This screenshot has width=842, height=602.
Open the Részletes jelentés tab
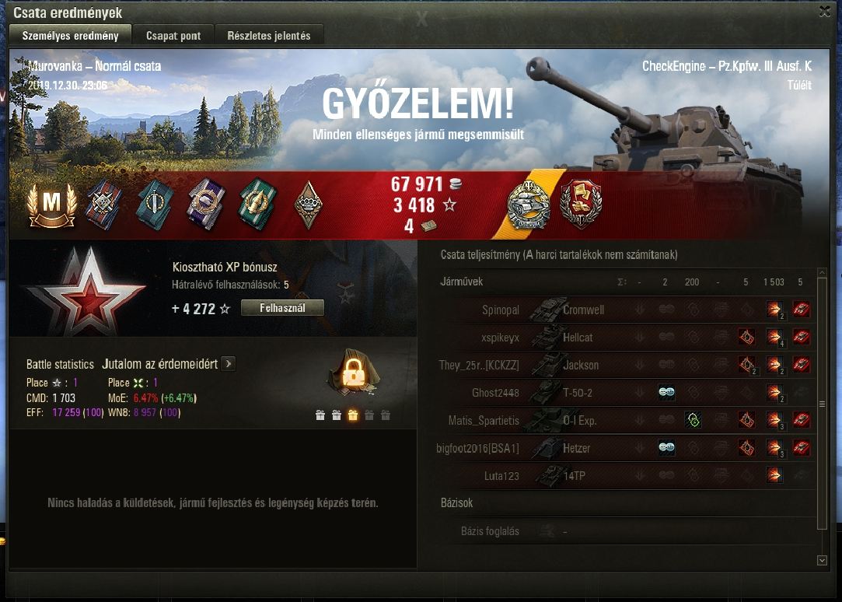pyautogui.click(x=268, y=36)
